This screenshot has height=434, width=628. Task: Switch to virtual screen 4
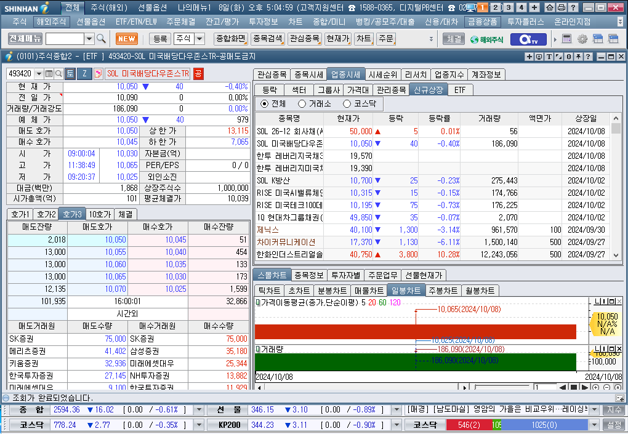[x=521, y=7]
